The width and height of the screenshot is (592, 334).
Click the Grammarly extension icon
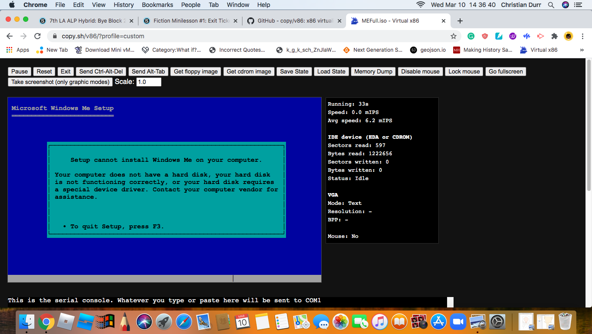tap(471, 37)
